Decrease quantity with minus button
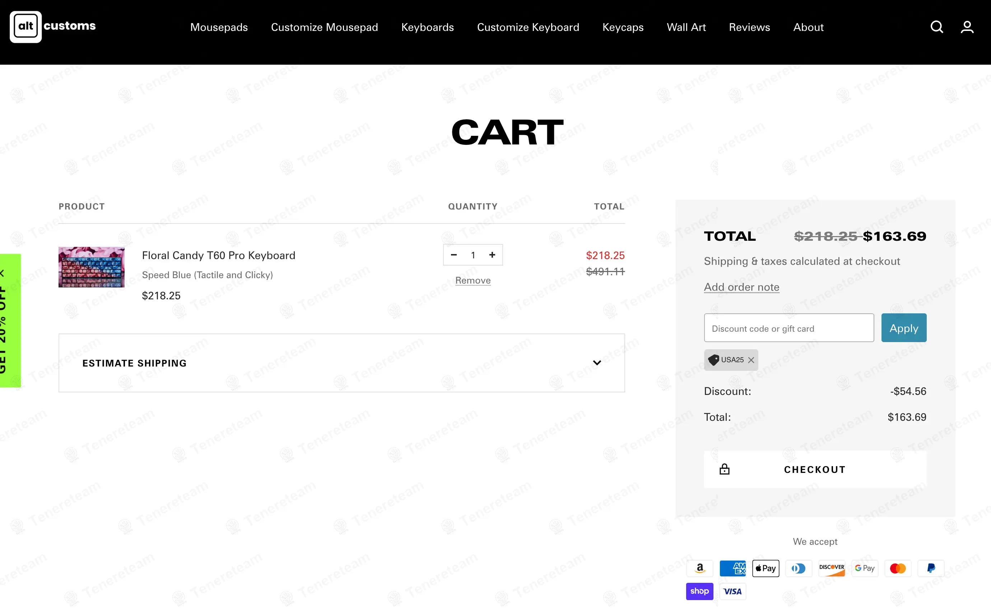The height and width of the screenshot is (608, 991). point(454,255)
